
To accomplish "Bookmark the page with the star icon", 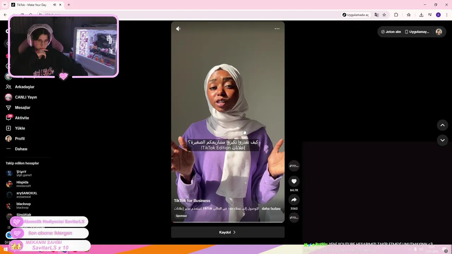I will pyautogui.click(x=384, y=15).
